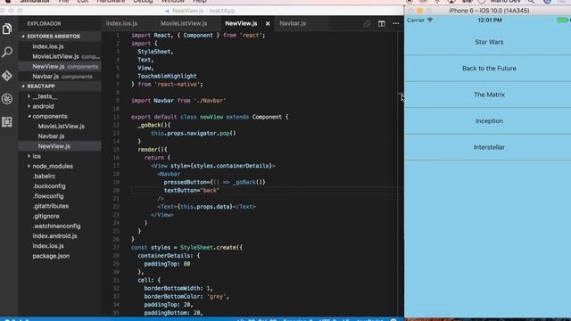The height and width of the screenshot is (321, 571).
Task: Open the .watchmanconfig file
Action: pos(56,226)
